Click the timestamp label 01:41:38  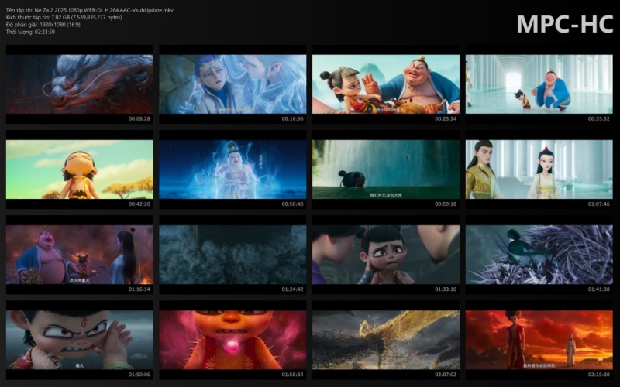coord(598,289)
